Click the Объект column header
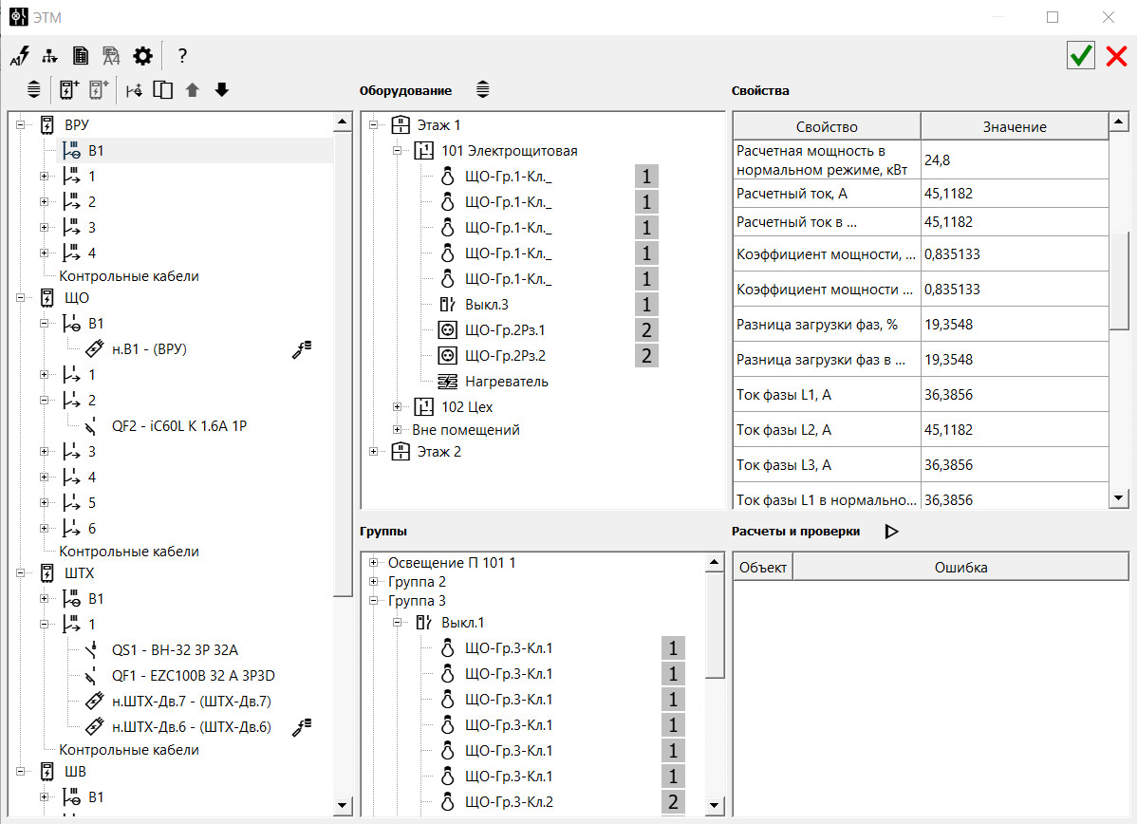This screenshot has width=1137, height=824. [763, 568]
